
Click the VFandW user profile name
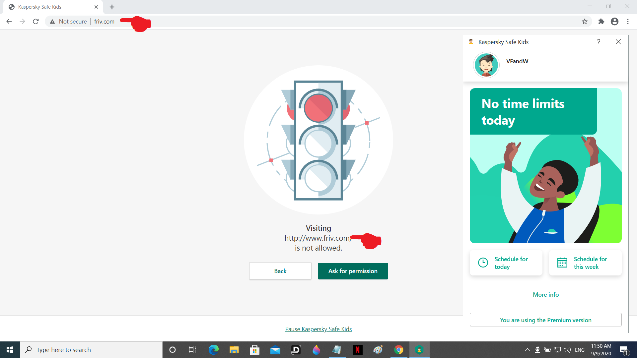[517, 61]
